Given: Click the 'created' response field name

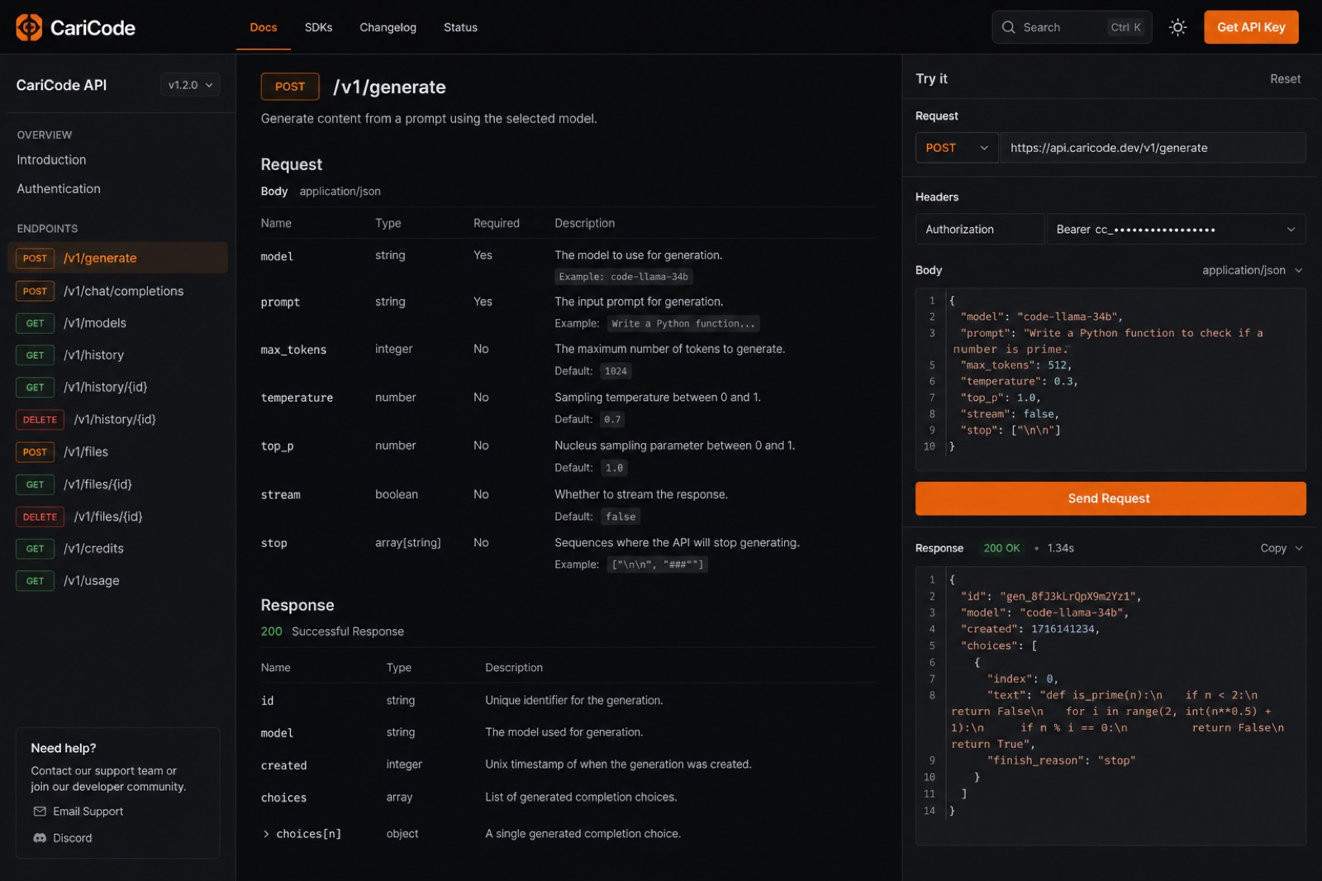Looking at the screenshot, I should pos(283,766).
